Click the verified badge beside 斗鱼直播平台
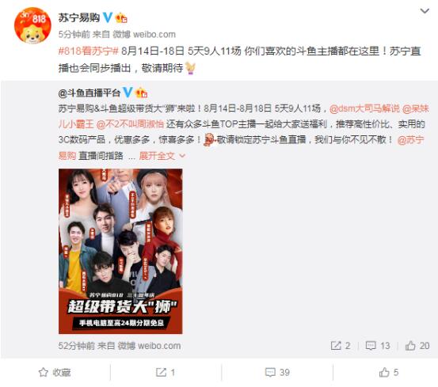 (x=128, y=93)
